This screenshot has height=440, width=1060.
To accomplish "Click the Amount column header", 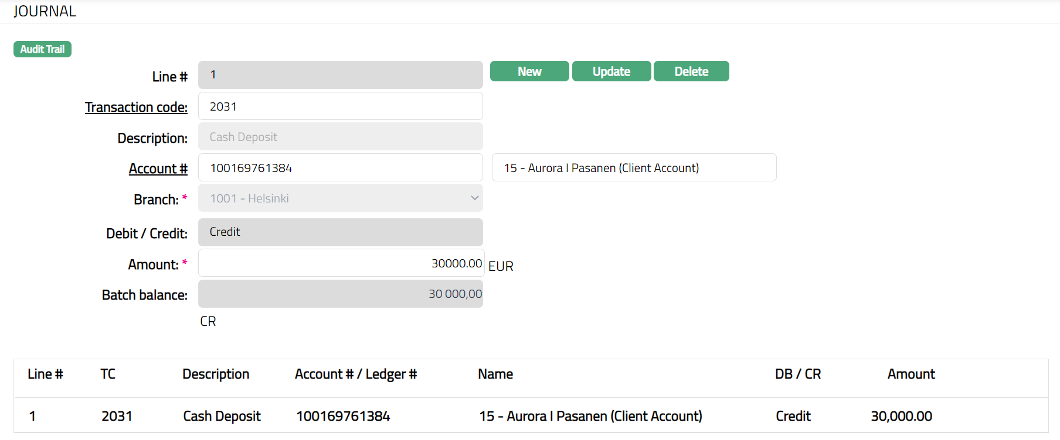I will [x=910, y=374].
